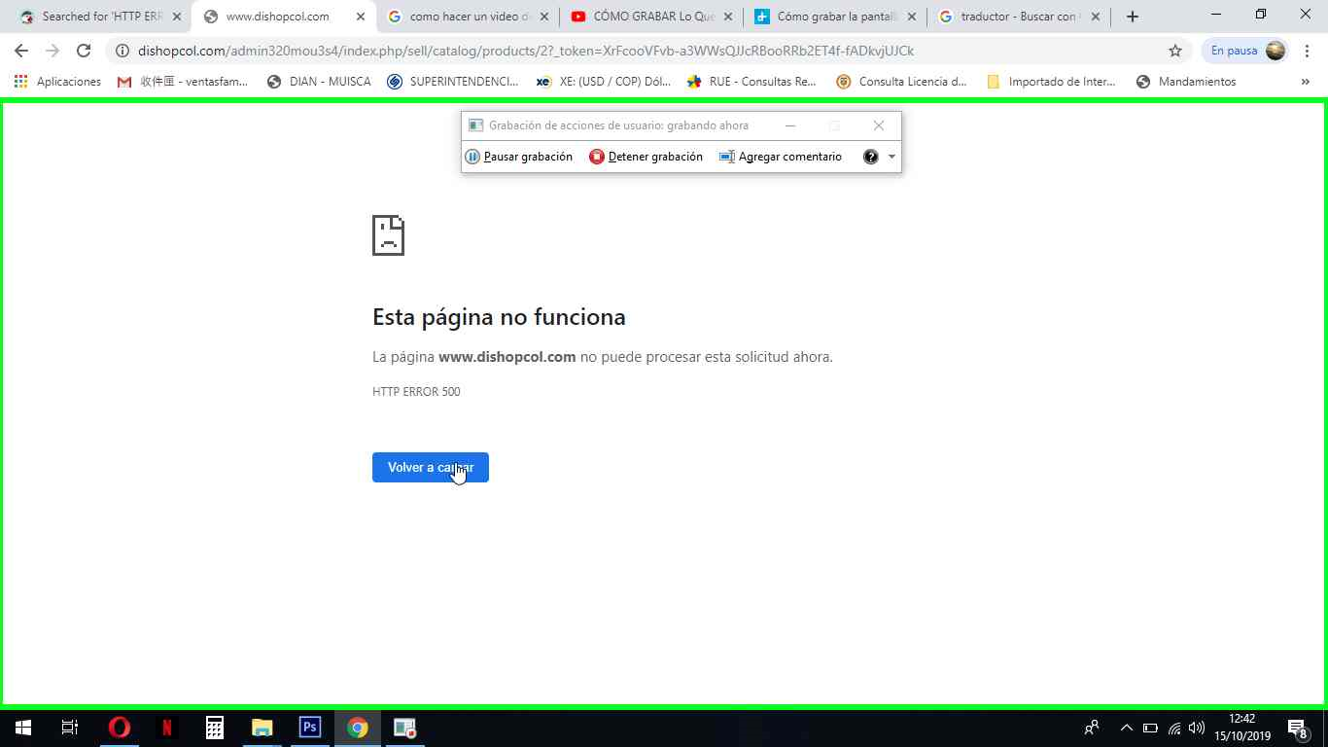The height and width of the screenshot is (747, 1328).
Task: Open the XE (USD / COP) bookmark
Action: click(604, 82)
